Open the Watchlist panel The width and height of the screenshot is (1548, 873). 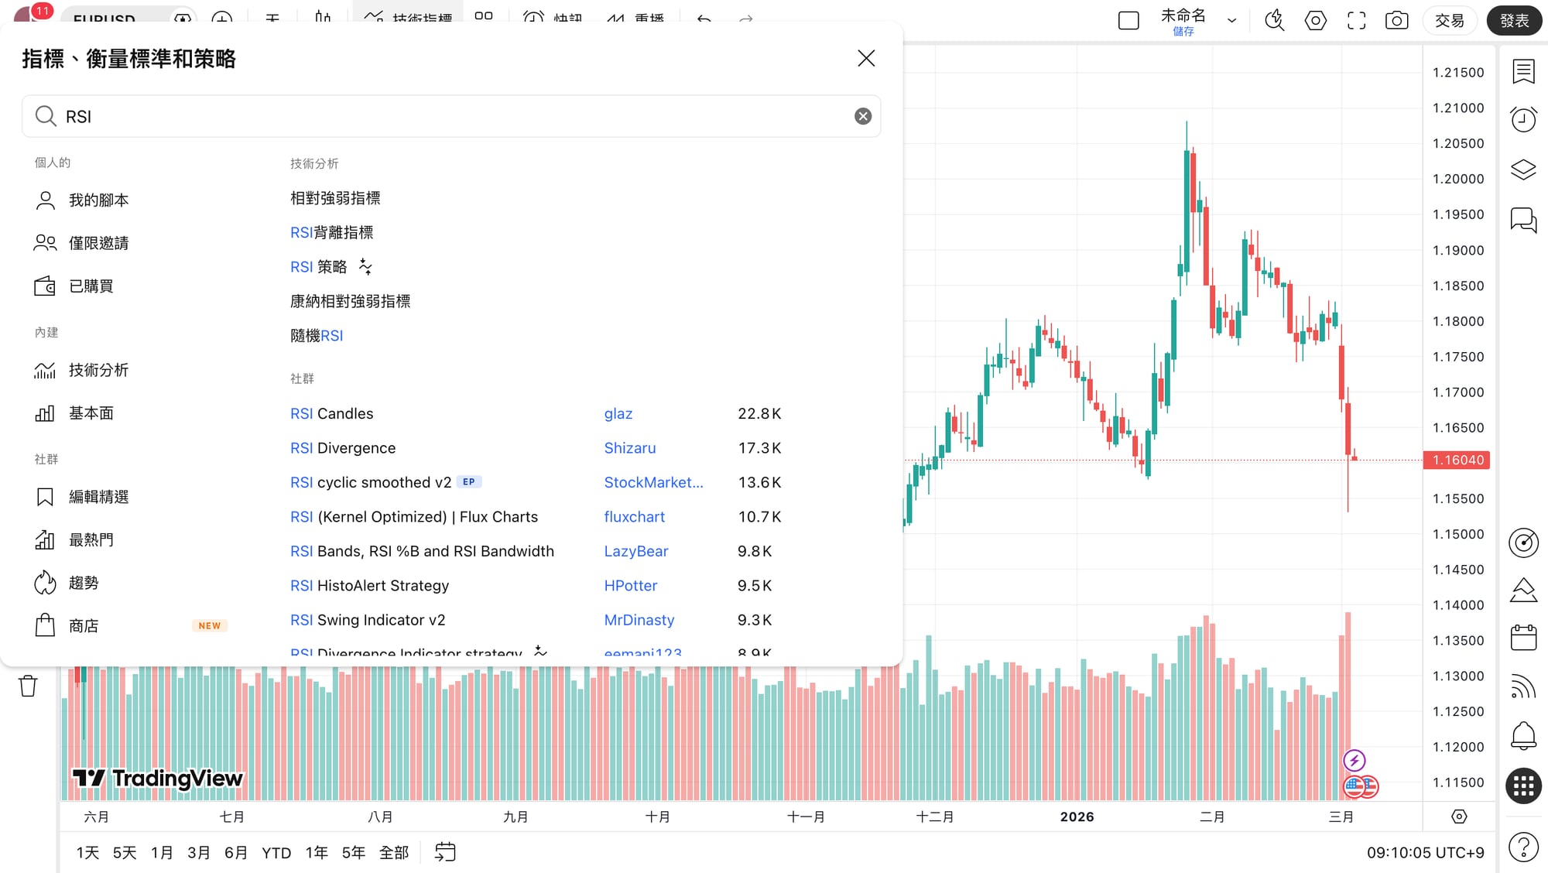pyautogui.click(x=1523, y=70)
